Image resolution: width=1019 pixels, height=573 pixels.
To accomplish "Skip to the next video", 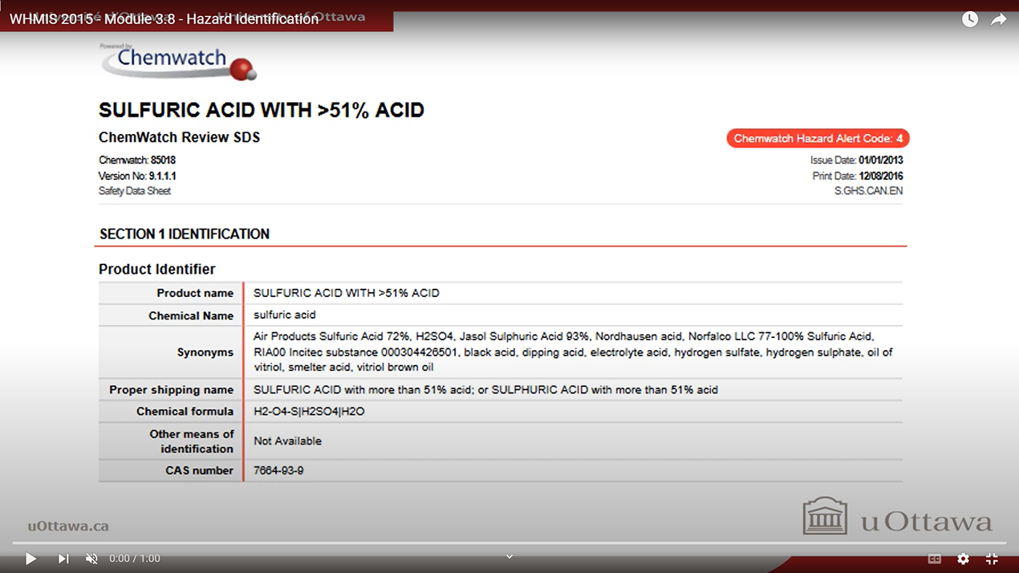I will point(63,558).
